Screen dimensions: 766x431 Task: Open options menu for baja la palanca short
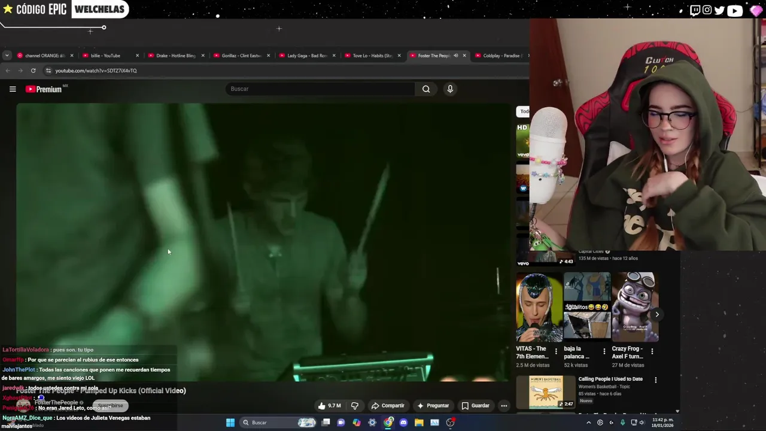pos(604,351)
